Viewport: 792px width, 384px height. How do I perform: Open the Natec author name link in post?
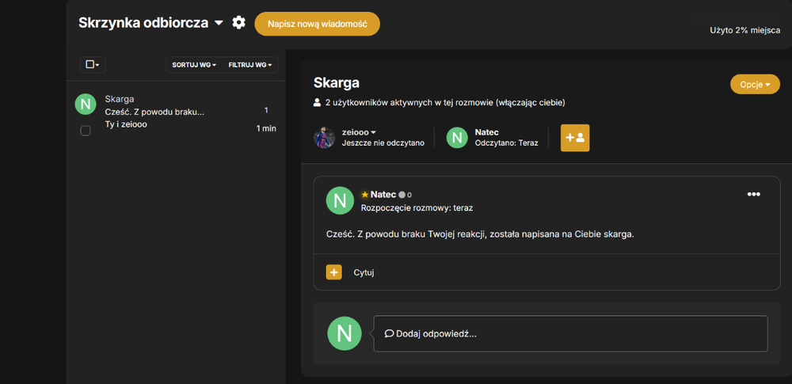[x=383, y=195]
